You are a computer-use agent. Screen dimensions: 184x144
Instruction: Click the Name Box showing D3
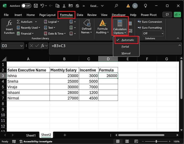tap(10, 46)
